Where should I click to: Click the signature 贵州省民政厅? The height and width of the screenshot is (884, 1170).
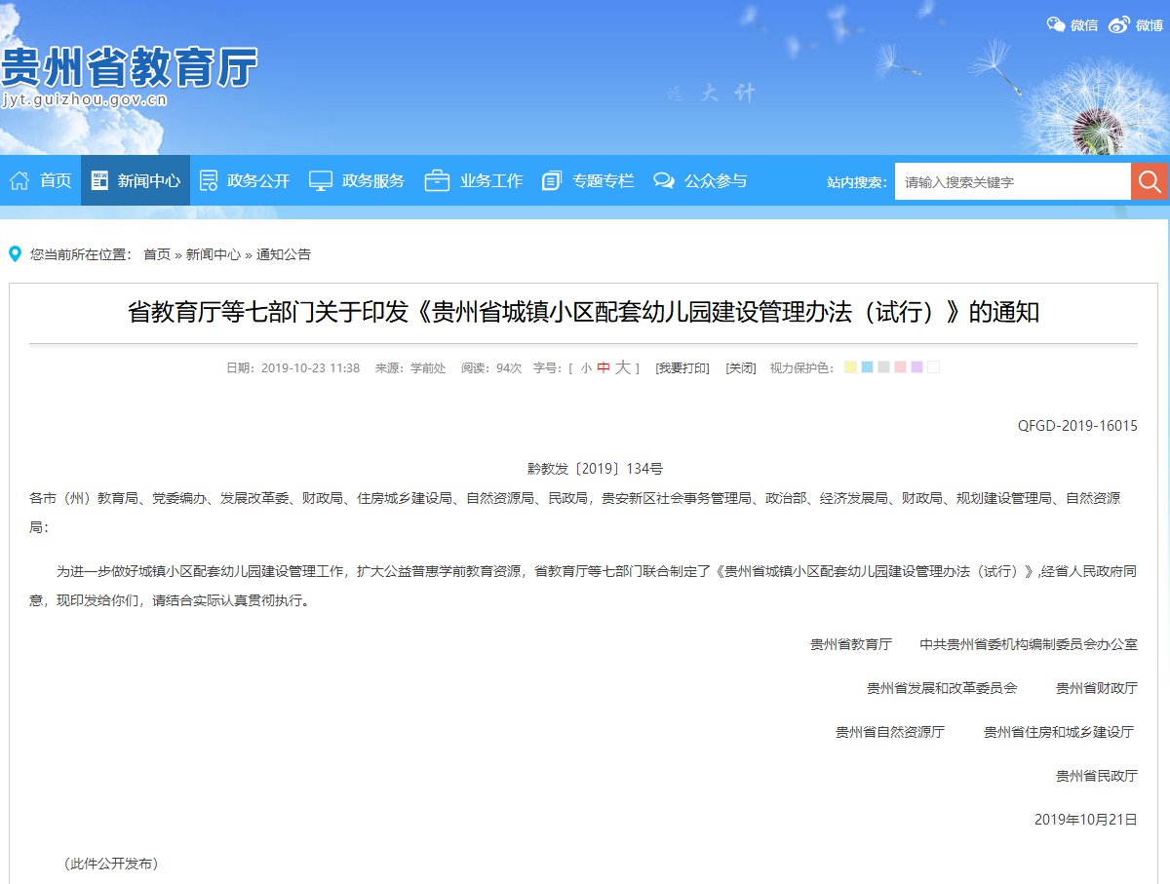[x=1097, y=776]
